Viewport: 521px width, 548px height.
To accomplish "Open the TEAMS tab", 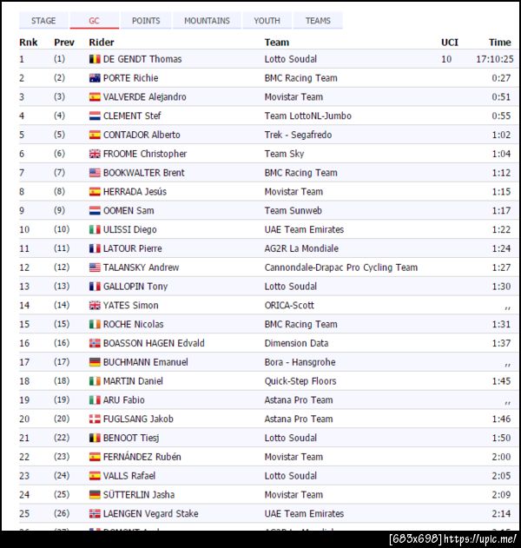I will pos(318,21).
